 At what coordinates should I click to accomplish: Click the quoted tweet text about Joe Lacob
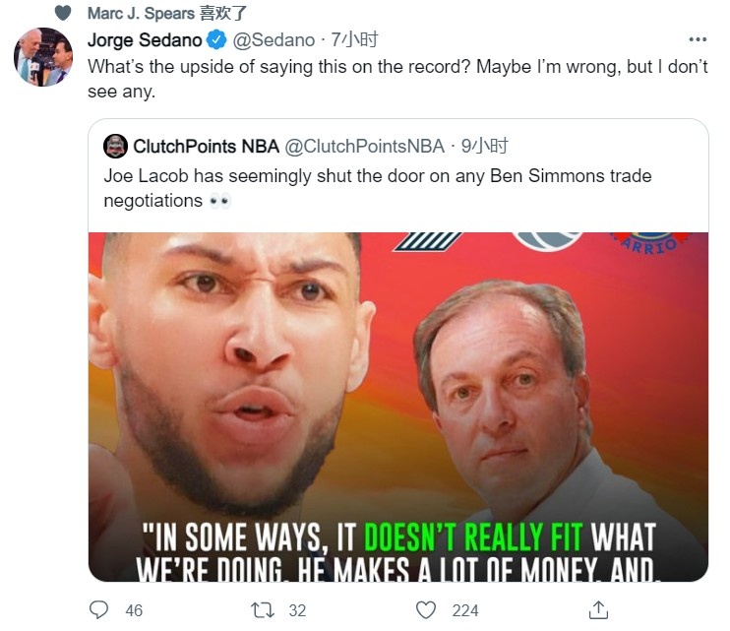(x=377, y=187)
